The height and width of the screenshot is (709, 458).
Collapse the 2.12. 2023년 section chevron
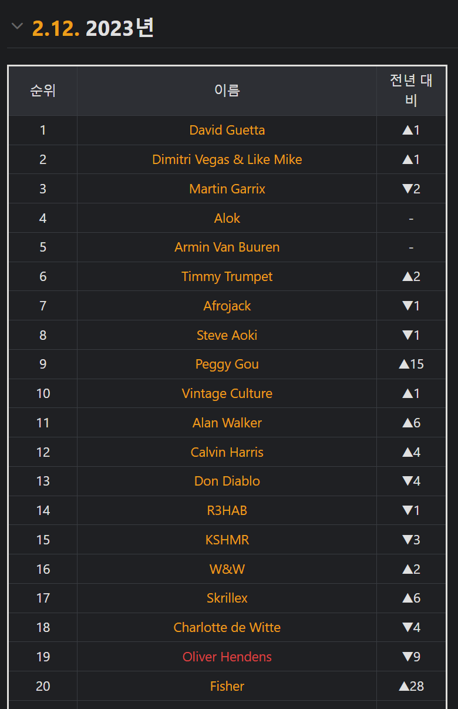click(x=18, y=26)
